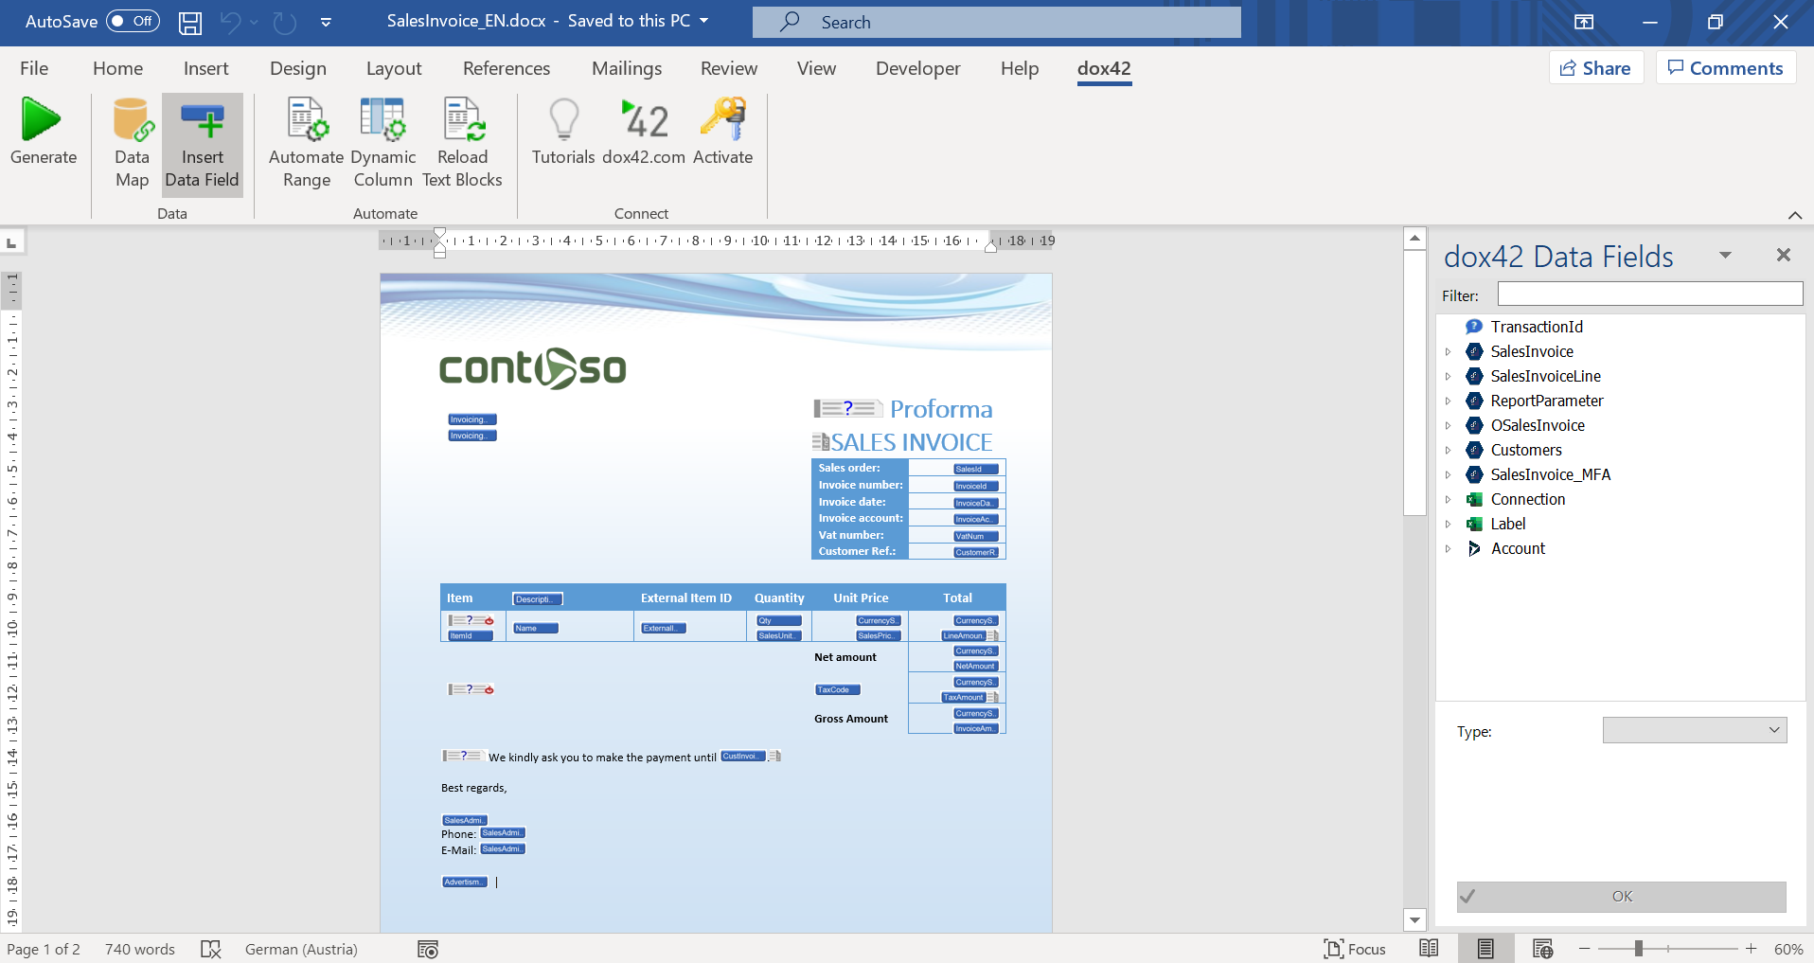This screenshot has height=963, width=1814.
Task: Click the Activate key icon
Action: coord(722,121)
